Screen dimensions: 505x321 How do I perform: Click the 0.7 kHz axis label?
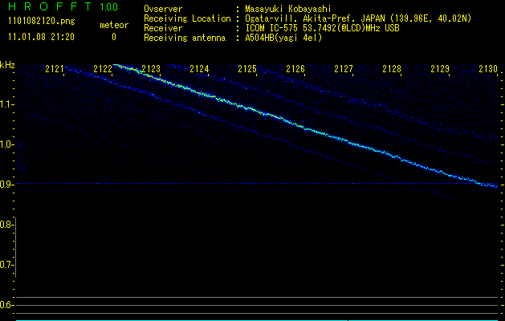6,265
